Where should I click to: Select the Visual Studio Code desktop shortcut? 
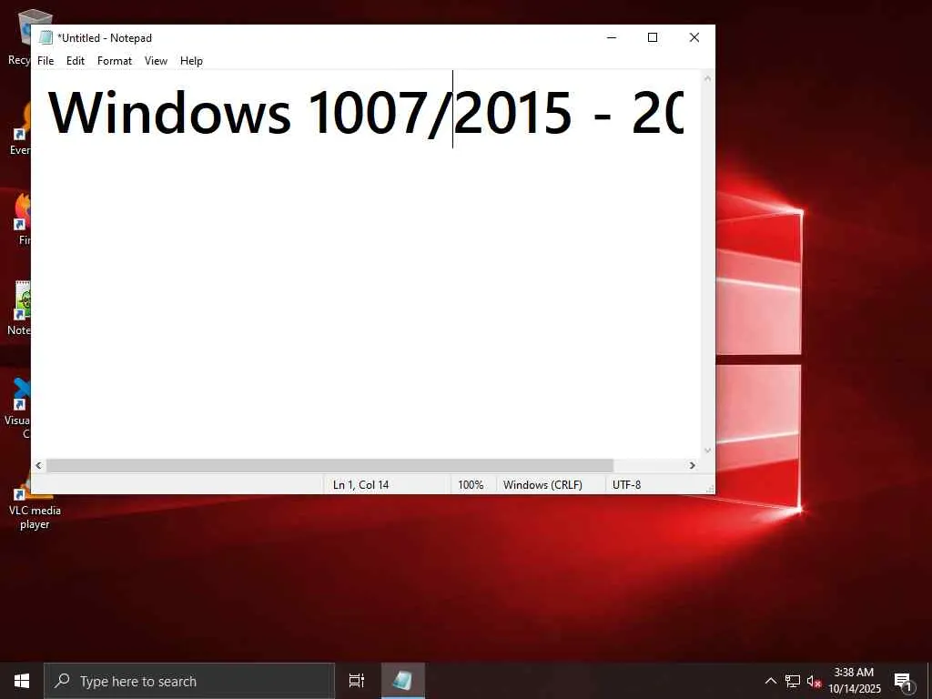coord(19,407)
